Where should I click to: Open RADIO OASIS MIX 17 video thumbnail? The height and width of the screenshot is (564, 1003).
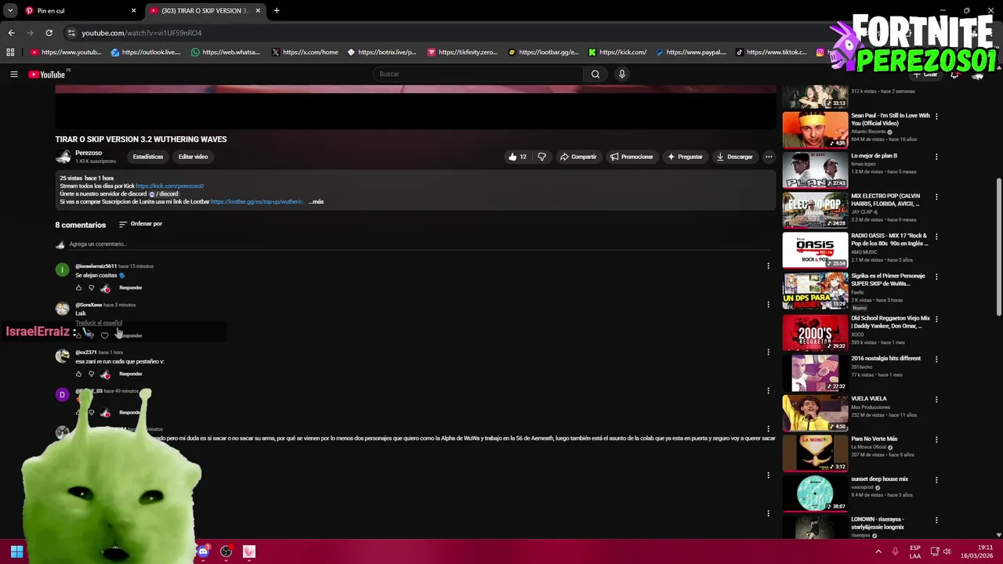[815, 250]
